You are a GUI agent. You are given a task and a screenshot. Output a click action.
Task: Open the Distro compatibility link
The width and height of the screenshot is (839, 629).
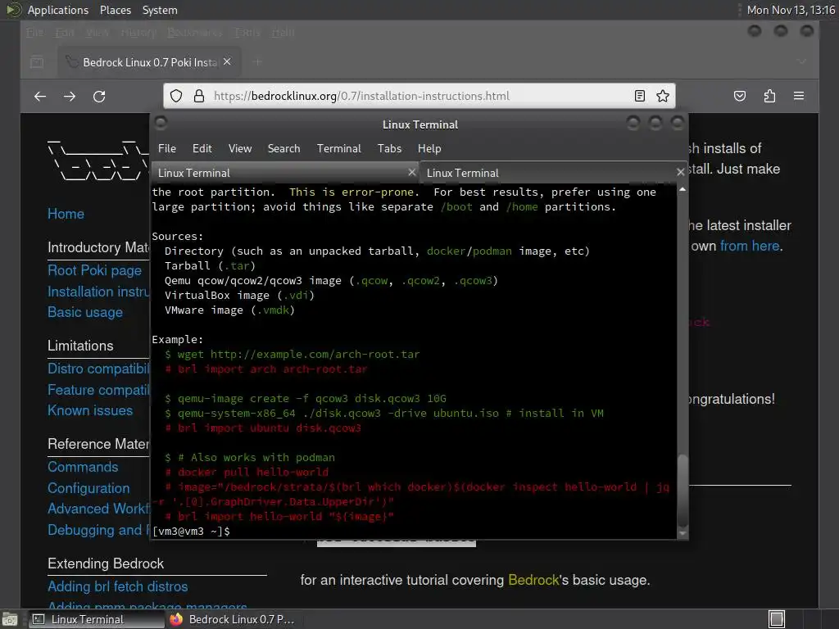98,369
